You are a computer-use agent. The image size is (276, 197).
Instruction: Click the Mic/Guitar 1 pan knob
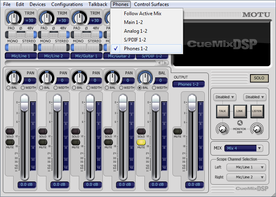tap(79, 77)
